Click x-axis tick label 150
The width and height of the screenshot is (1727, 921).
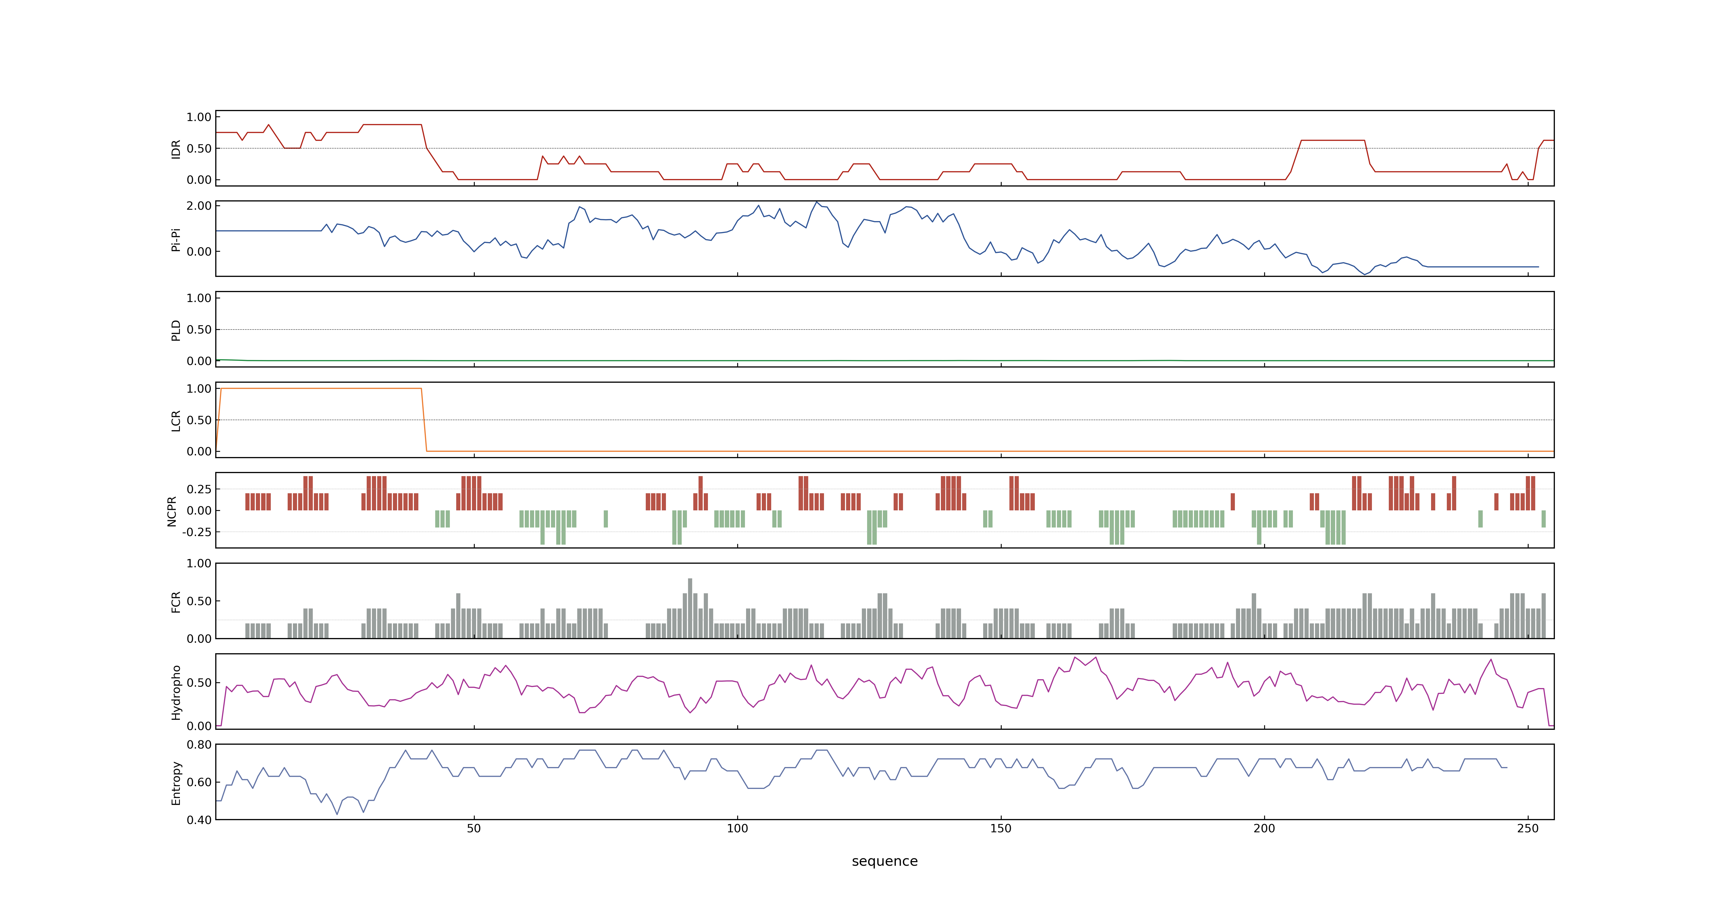click(1001, 828)
